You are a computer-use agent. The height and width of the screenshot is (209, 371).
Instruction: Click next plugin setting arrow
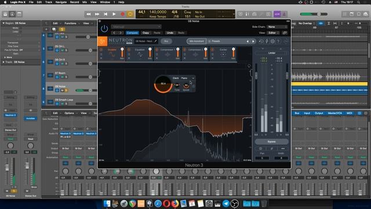click(121, 33)
